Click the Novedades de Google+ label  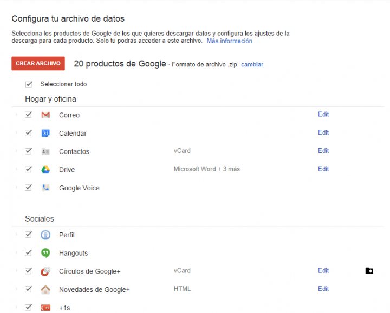[x=94, y=290]
